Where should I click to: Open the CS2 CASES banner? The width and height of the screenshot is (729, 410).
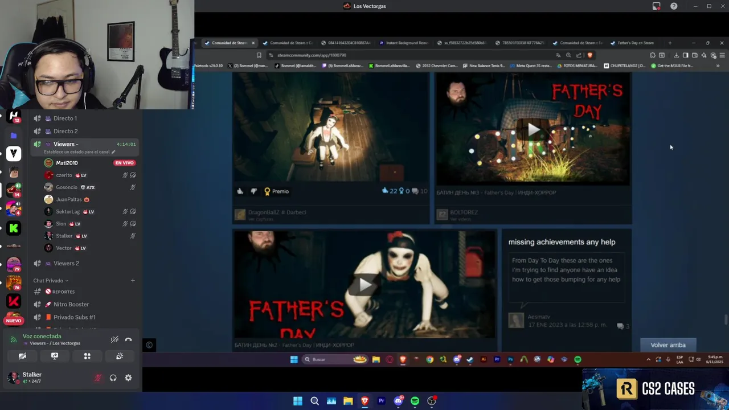pos(656,389)
